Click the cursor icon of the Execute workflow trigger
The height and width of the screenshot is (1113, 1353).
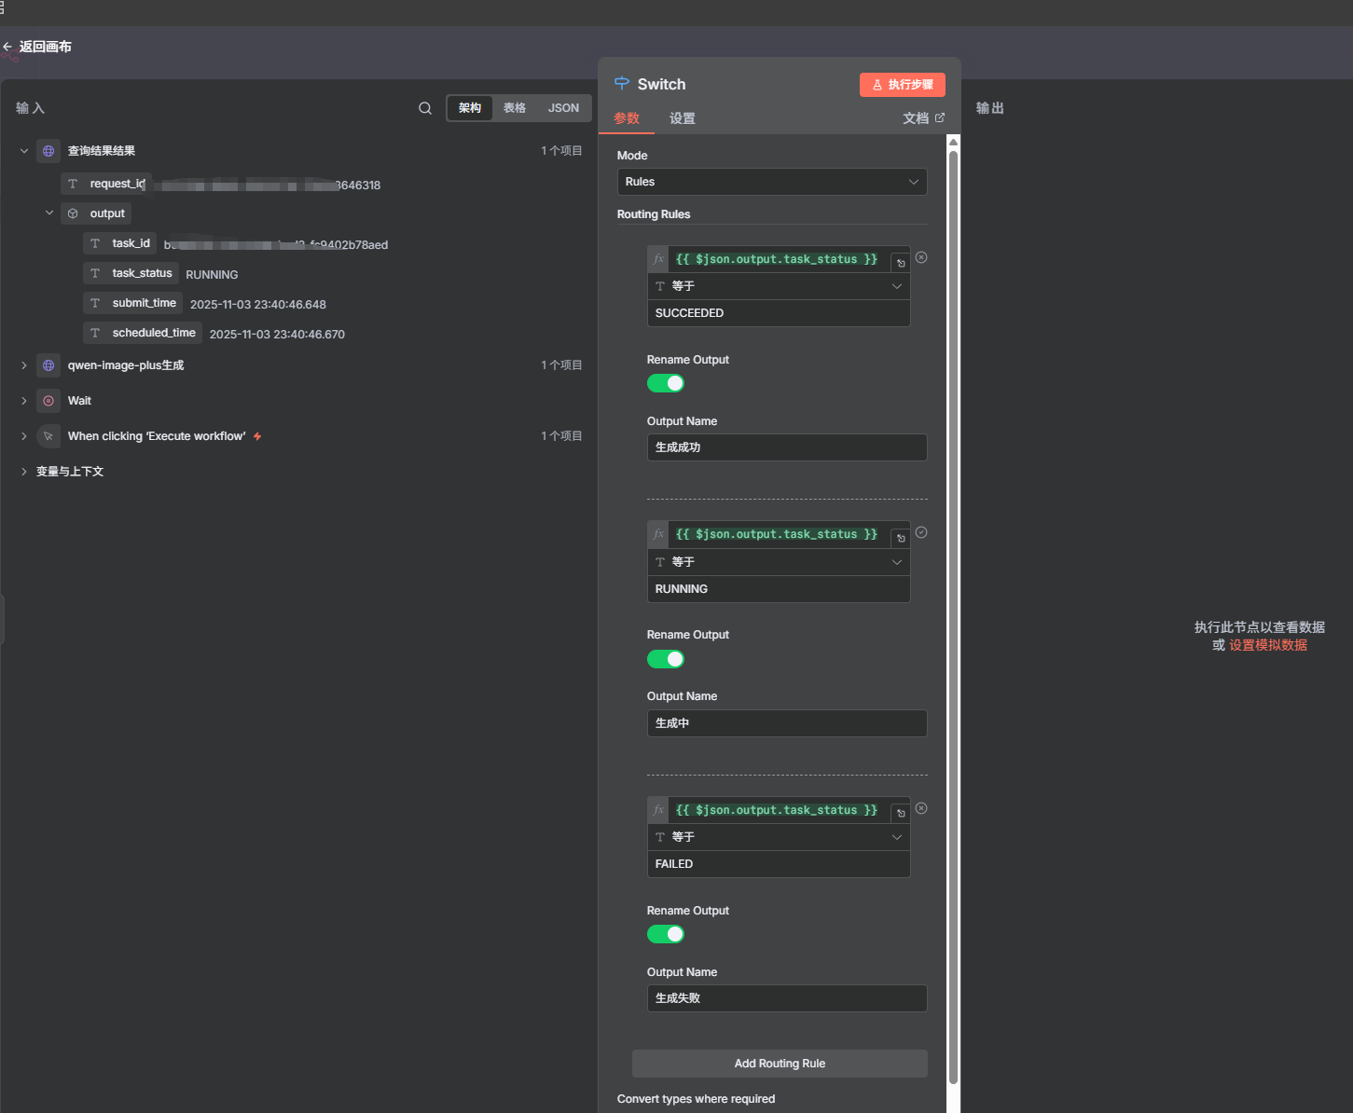tap(48, 436)
